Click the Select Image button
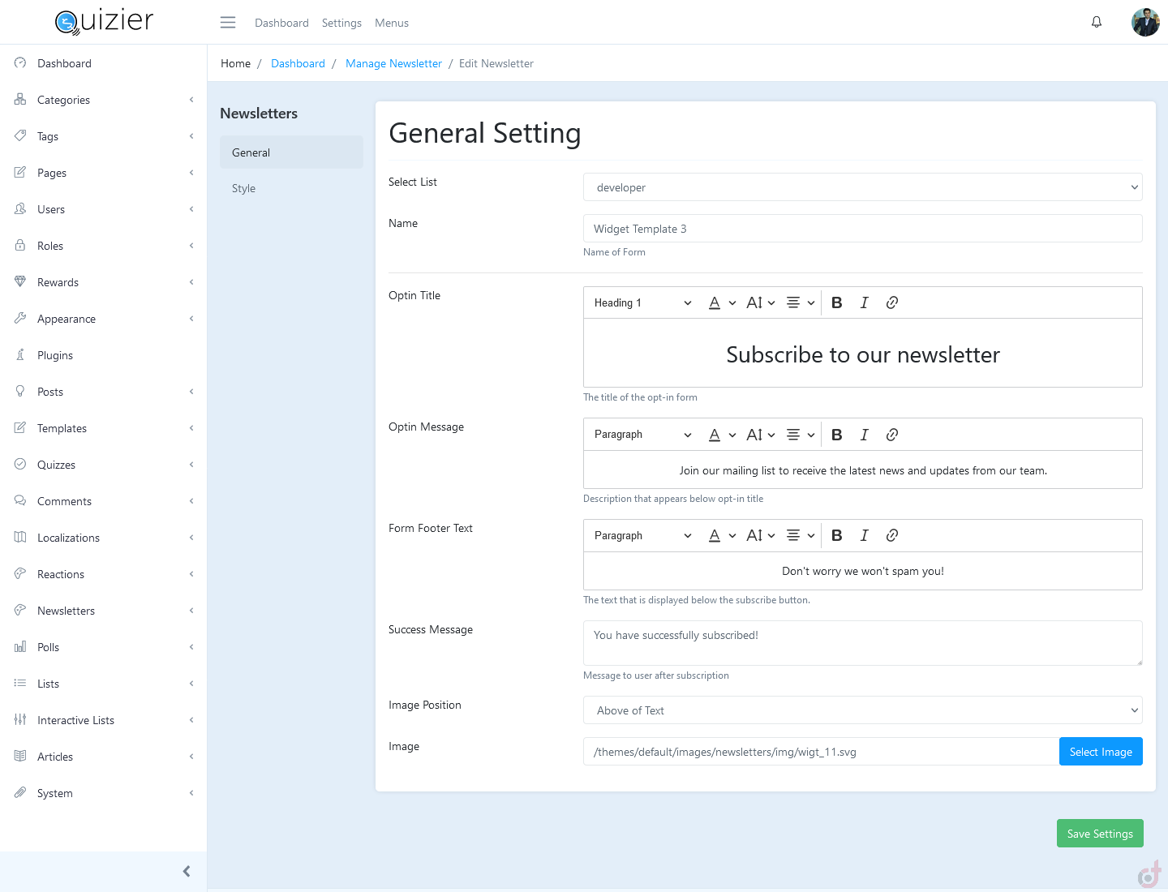Screen dimensions: 1168x892 pyautogui.click(x=1100, y=752)
